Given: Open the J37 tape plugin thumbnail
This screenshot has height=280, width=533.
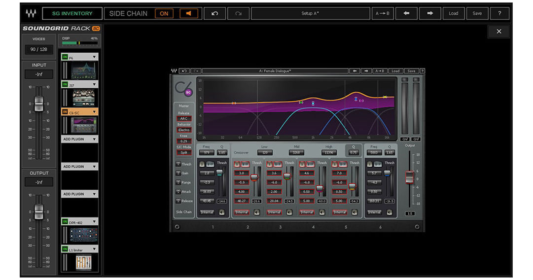Looking at the screenshot, I should coord(83,98).
